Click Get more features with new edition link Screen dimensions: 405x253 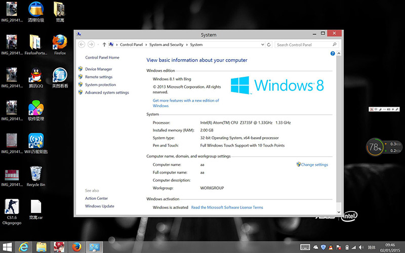pyautogui.click(x=186, y=103)
